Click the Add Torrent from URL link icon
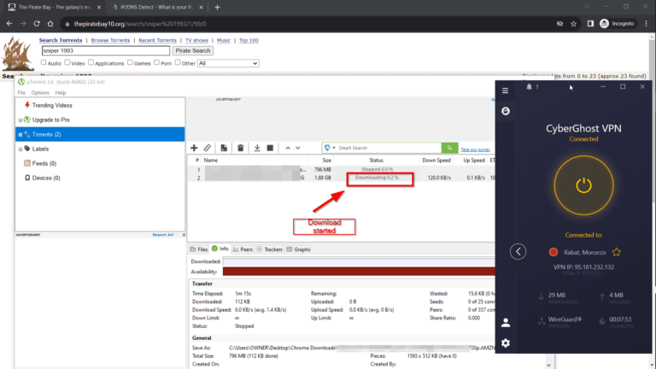The width and height of the screenshot is (656, 369). (208, 148)
